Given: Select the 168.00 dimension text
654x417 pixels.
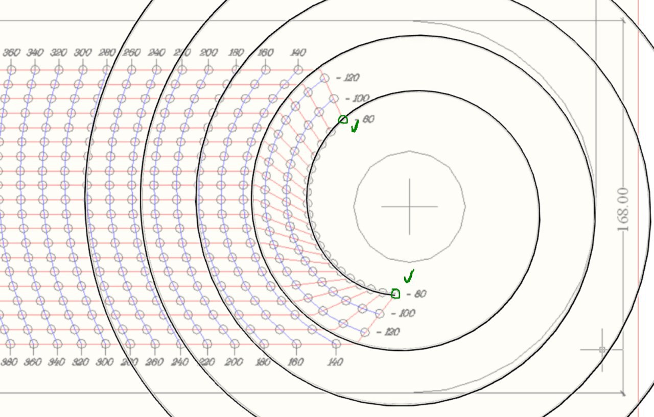Looking at the screenshot, I should tap(623, 209).
